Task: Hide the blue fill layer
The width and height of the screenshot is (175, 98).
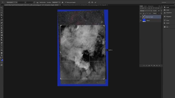Action: coord(141,21)
